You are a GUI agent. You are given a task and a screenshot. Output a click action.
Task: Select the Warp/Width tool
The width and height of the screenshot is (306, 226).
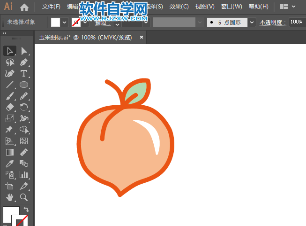pos(24,118)
